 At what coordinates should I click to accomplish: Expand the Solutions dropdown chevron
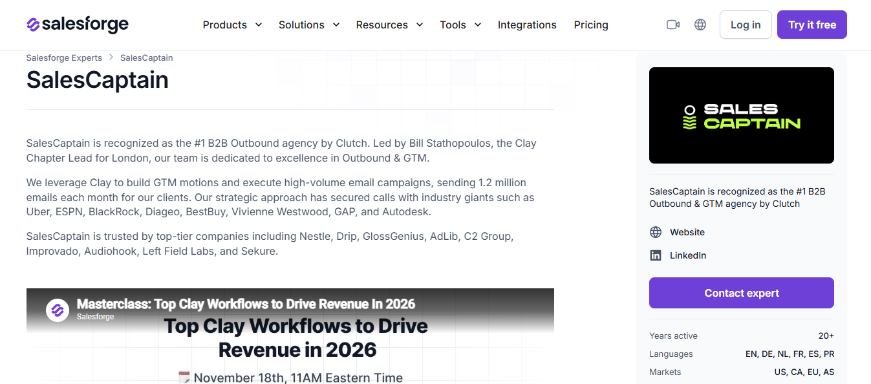336,25
